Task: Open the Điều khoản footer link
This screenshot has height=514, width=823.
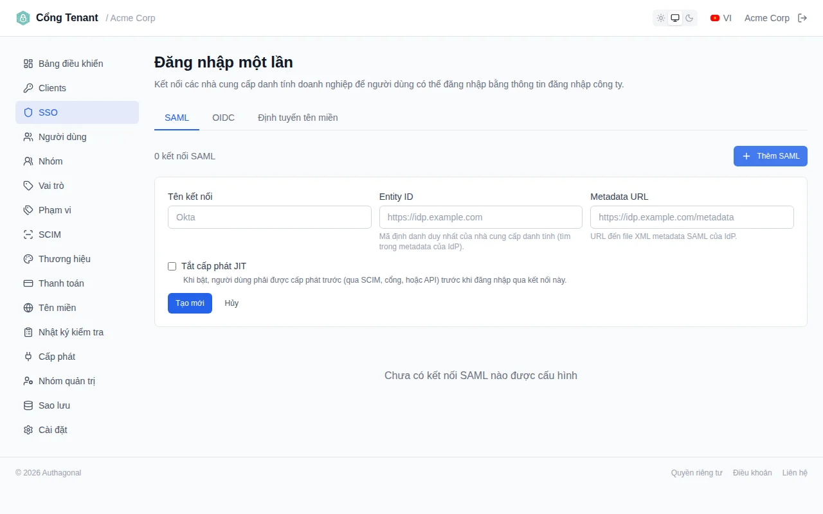Action: [x=752, y=473]
